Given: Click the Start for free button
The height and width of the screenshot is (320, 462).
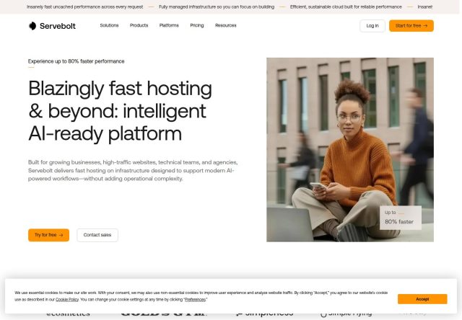Looking at the screenshot, I should [x=411, y=26].
